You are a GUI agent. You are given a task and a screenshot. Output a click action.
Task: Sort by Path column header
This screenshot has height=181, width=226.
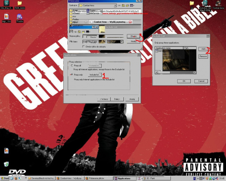tap(190, 48)
